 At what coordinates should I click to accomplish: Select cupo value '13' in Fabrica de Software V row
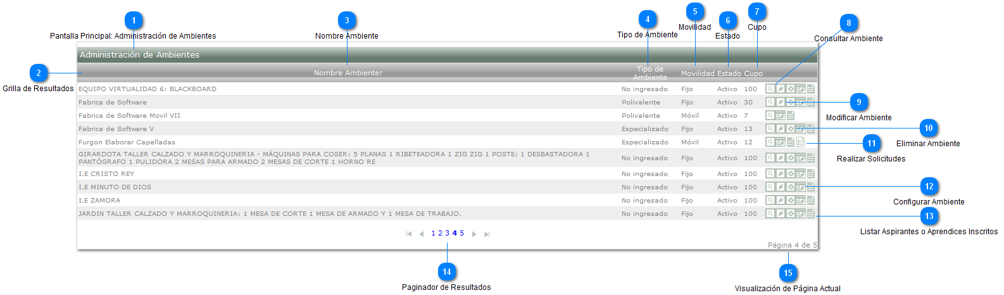click(x=748, y=129)
